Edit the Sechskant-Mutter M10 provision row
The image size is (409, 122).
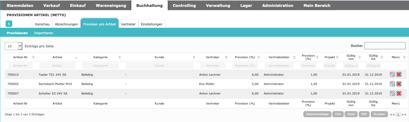point(392,84)
